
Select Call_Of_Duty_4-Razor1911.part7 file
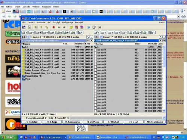click(x=57, y=67)
